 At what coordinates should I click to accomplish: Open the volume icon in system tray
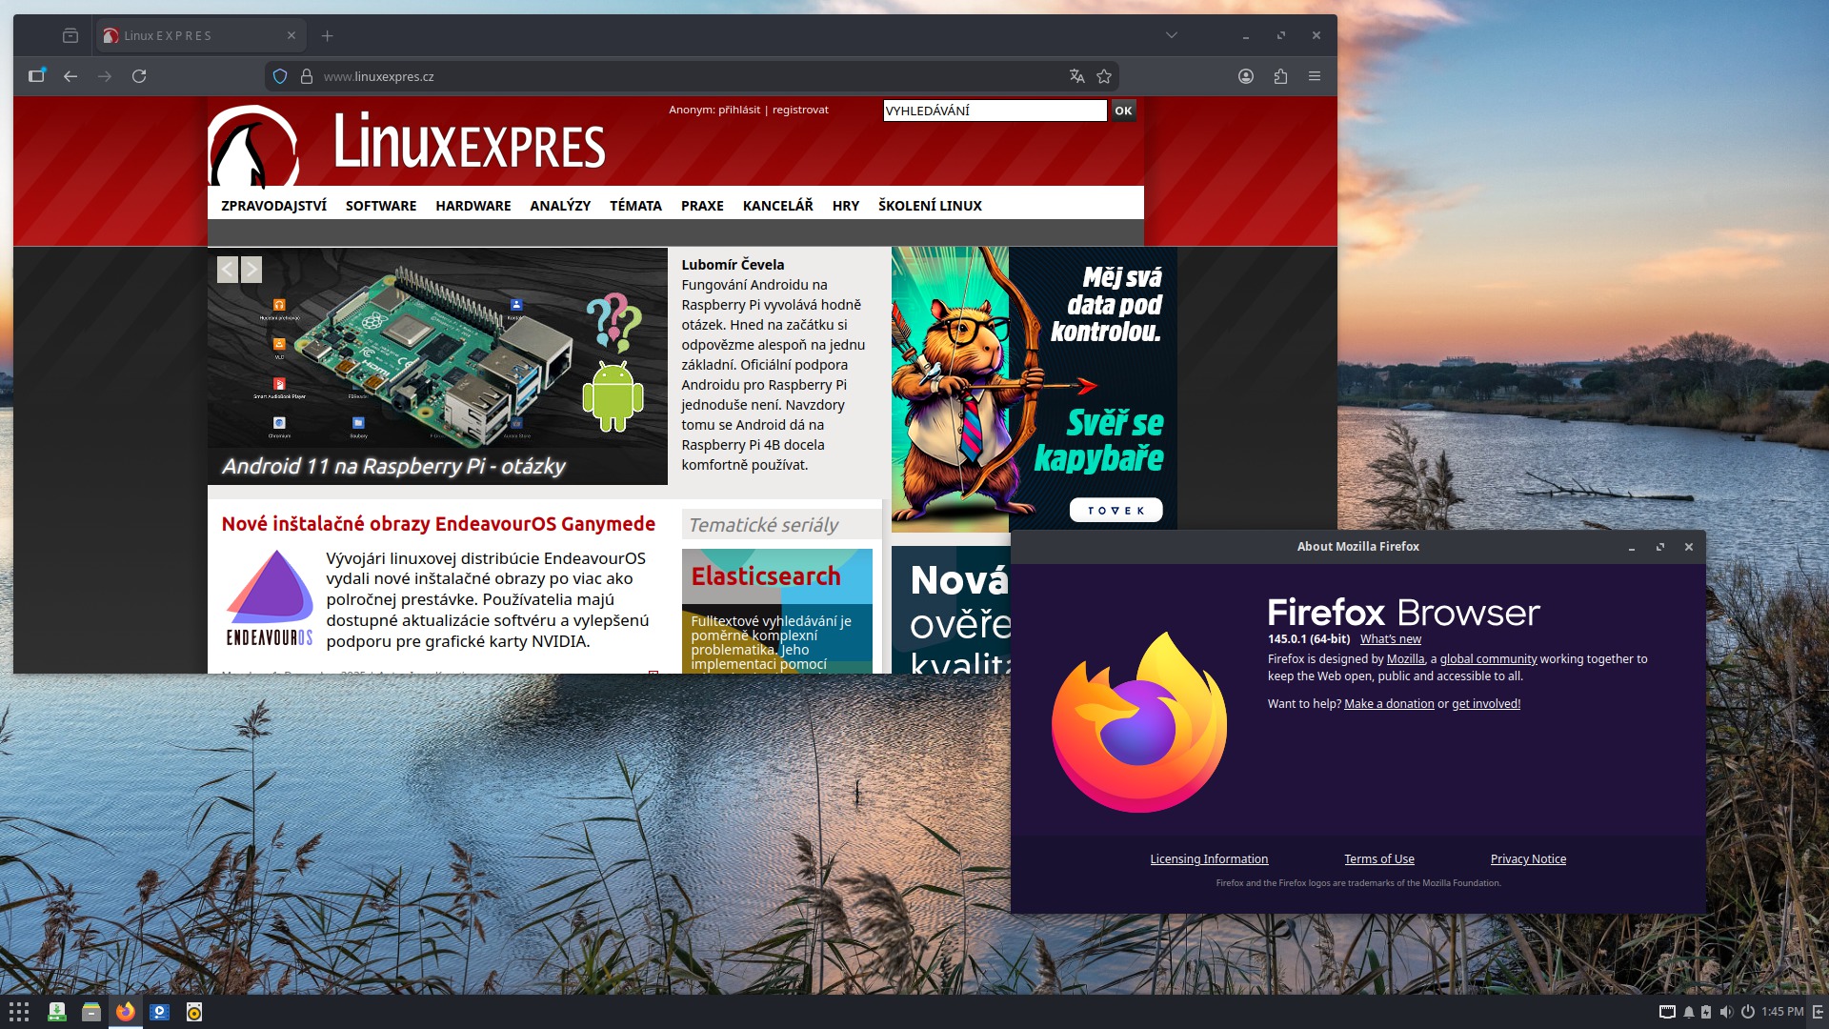pyautogui.click(x=1726, y=1012)
